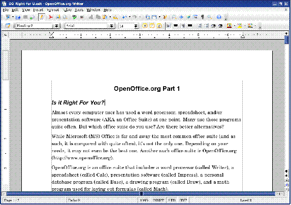Save the document with the Save icon
Image resolution: width=291 pixels, height=205 pixels.
(25, 17)
